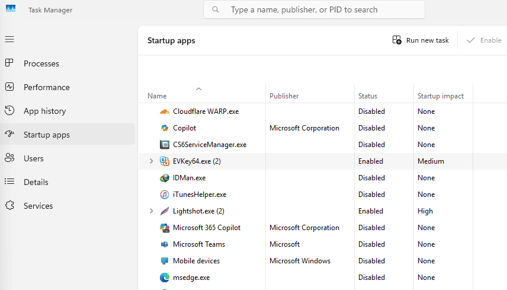Click the Services puzzle icon
This screenshot has width=507, height=290.
click(x=9, y=205)
